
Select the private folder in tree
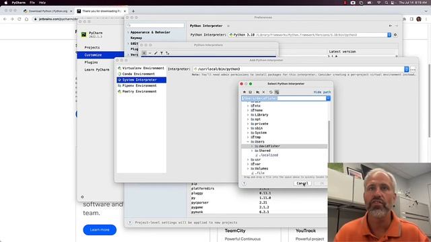pyautogui.click(x=261, y=124)
